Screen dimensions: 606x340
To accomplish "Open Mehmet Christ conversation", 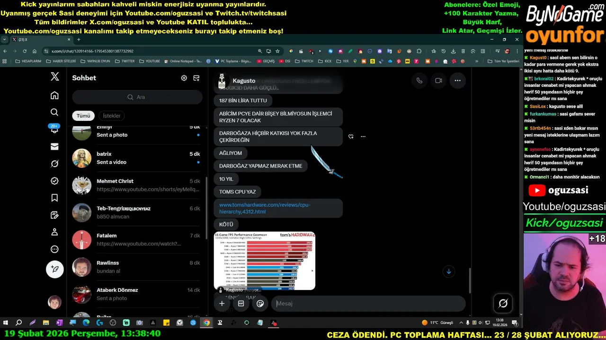I will pos(137,185).
